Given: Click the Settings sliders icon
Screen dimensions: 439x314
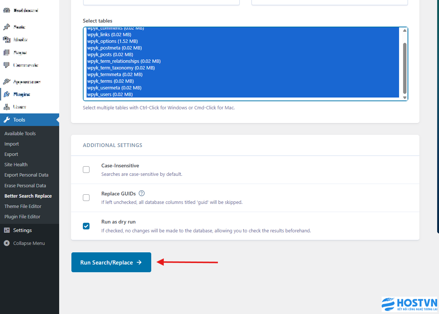Looking at the screenshot, I should (x=7, y=230).
